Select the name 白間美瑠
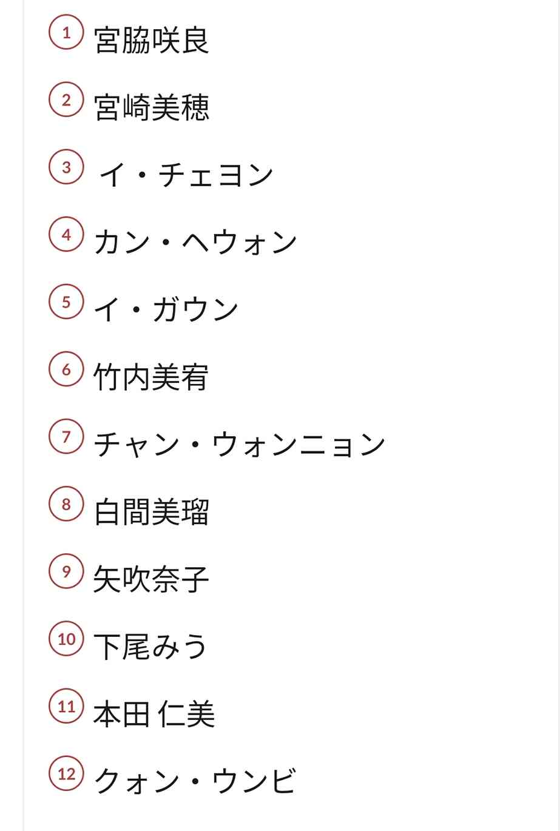Image resolution: width=560 pixels, height=831 pixels. pos(151,512)
